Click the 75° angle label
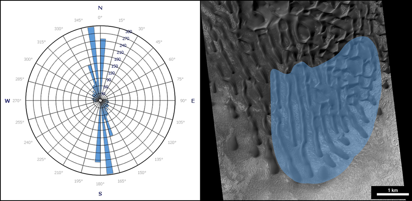The image size is (412, 201). pos(180,79)
